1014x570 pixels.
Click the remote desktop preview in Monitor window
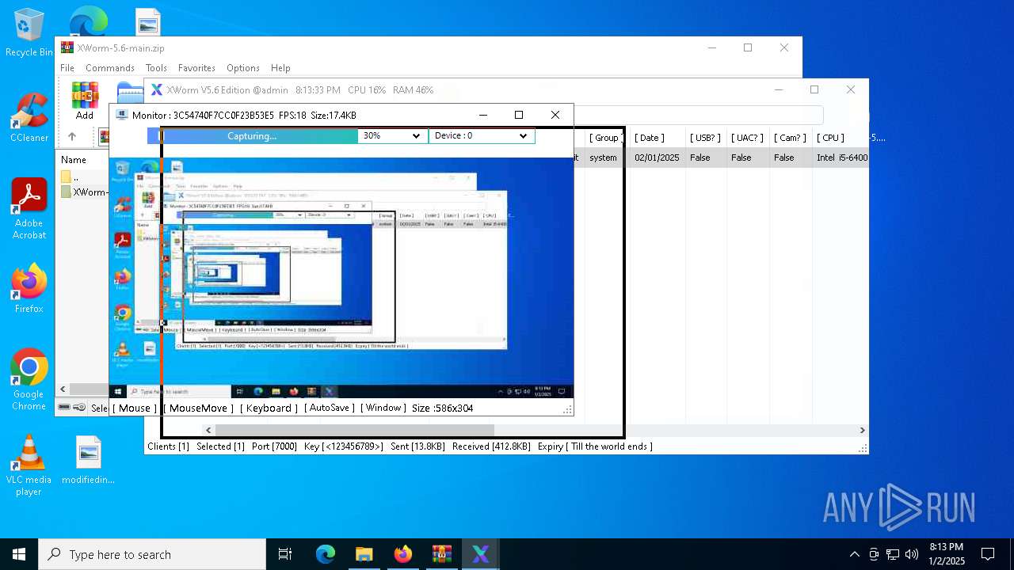[341, 277]
